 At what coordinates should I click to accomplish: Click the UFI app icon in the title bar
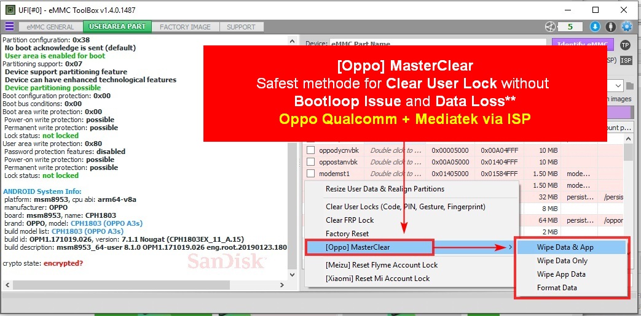(x=10, y=10)
